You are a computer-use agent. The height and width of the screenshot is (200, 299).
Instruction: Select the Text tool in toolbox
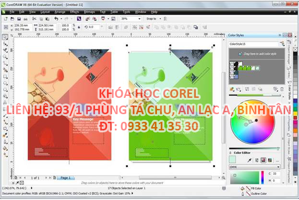(x=5, y=103)
